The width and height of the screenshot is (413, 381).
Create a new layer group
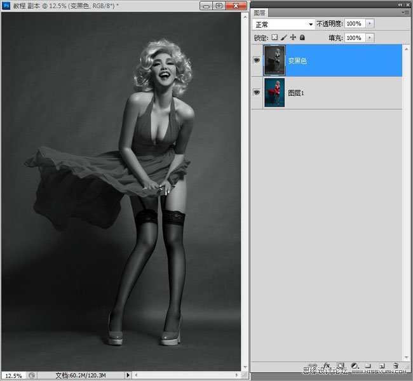368,366
